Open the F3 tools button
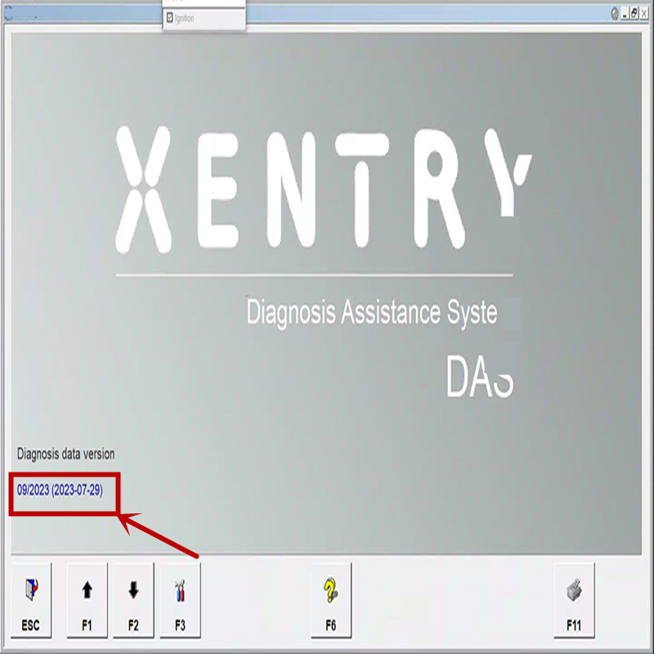 click(x=180, y=600)
